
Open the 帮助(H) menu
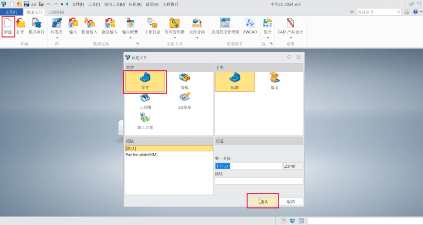152,4
